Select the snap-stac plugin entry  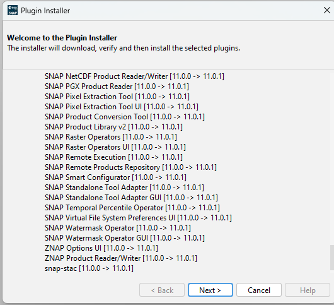pyautogui.click(x=89, y=268)
